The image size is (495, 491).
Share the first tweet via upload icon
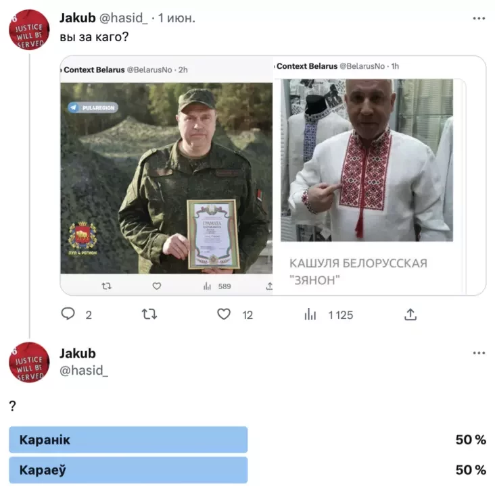410,314
